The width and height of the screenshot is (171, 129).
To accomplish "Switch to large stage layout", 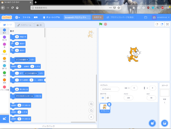I will pyautogui.click(x=162, y=24).
